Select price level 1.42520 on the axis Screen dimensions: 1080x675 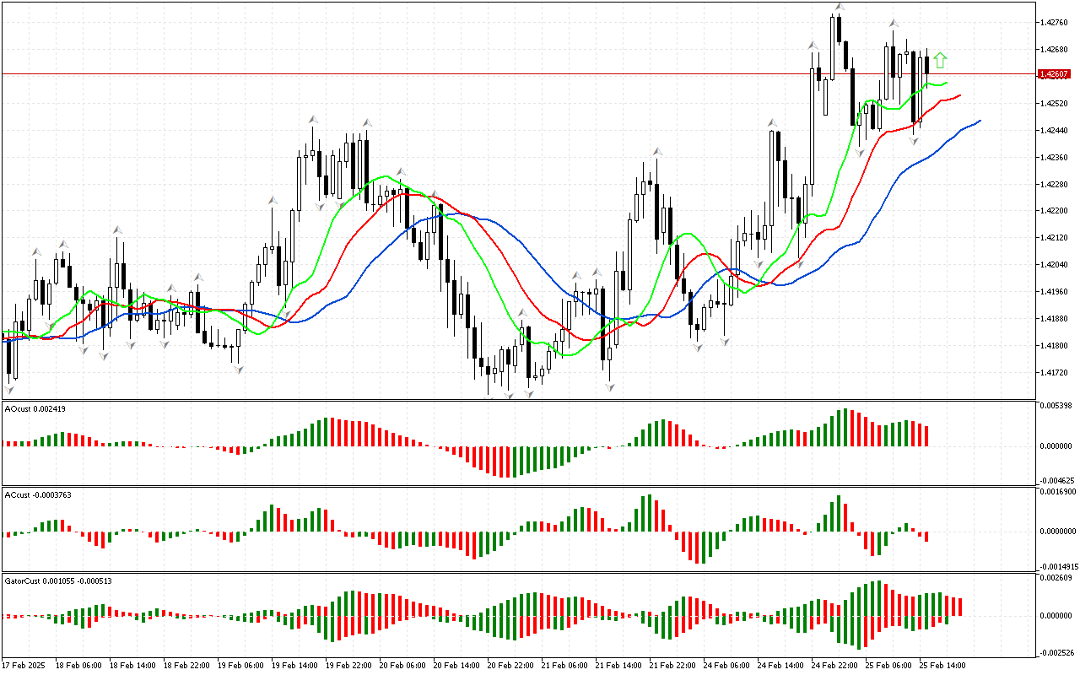1056,103
